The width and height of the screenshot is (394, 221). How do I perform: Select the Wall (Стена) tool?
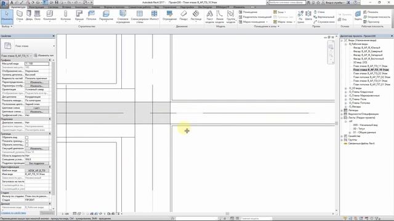tap(20, 16)
